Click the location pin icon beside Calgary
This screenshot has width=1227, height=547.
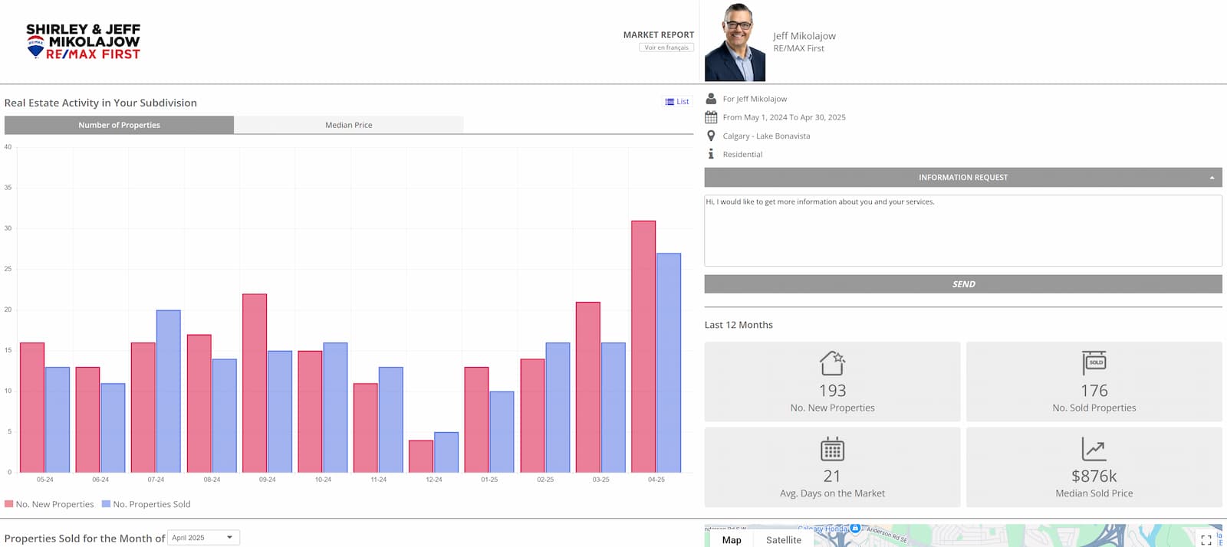pos(711,136)
